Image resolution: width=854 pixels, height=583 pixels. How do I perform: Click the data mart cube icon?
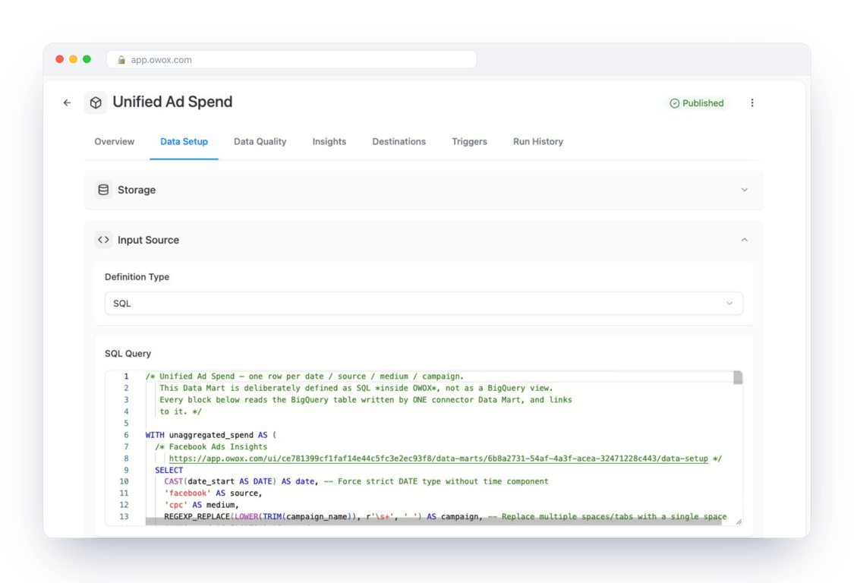click(x=96, y=102)
